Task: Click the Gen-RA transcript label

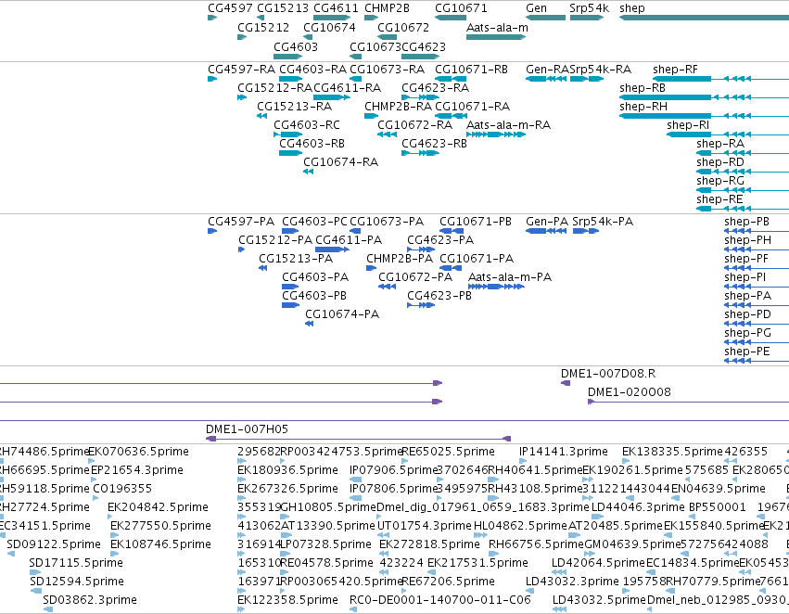Action: pos(547,70)
